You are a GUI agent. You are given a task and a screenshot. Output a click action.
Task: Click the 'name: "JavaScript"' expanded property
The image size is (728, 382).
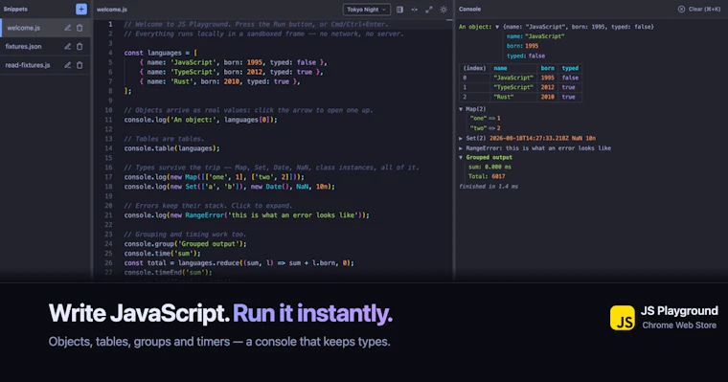pyautogui.click(x=535, y=36)
